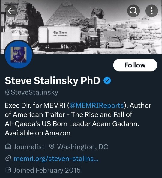This screenshot has height=178, width=162.
Task: View the circular profile picture
Action: pyautogui.click(x=19, y=55)
